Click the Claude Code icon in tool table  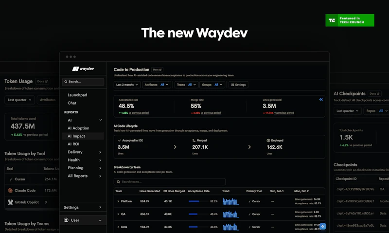click(x=10, y=191)
